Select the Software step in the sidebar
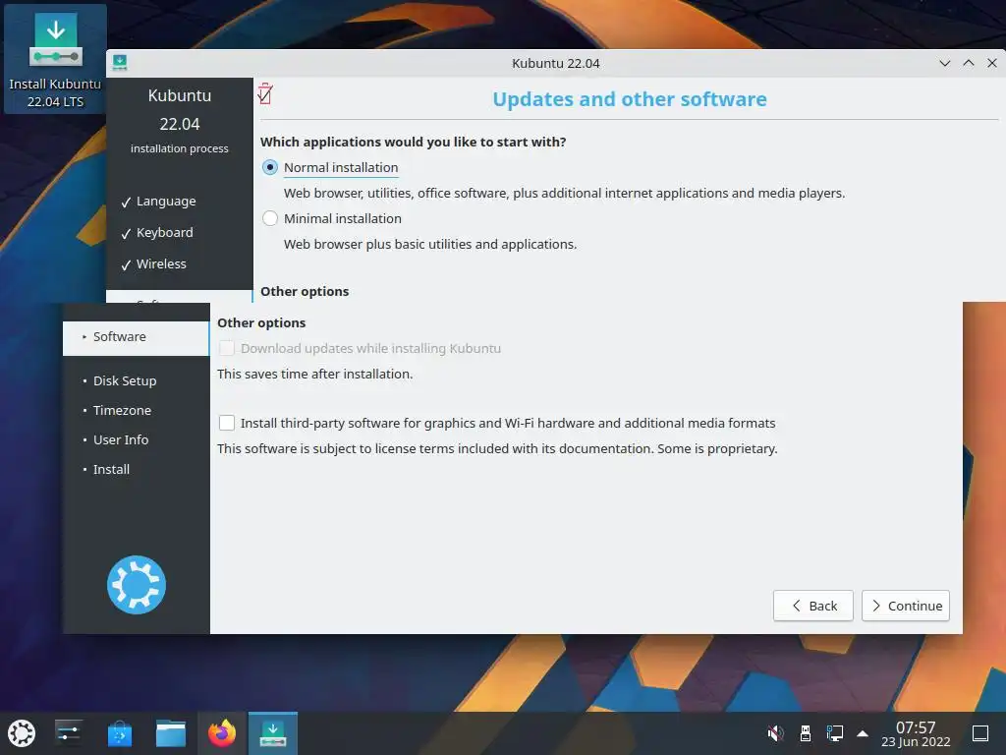This screenshot has width=1006, height=755. point(136,337)
